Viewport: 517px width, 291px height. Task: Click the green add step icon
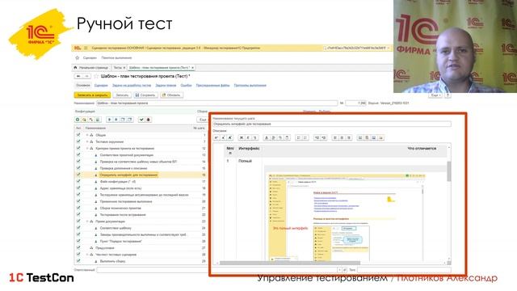pyautogui.click(x=78, y=120)
